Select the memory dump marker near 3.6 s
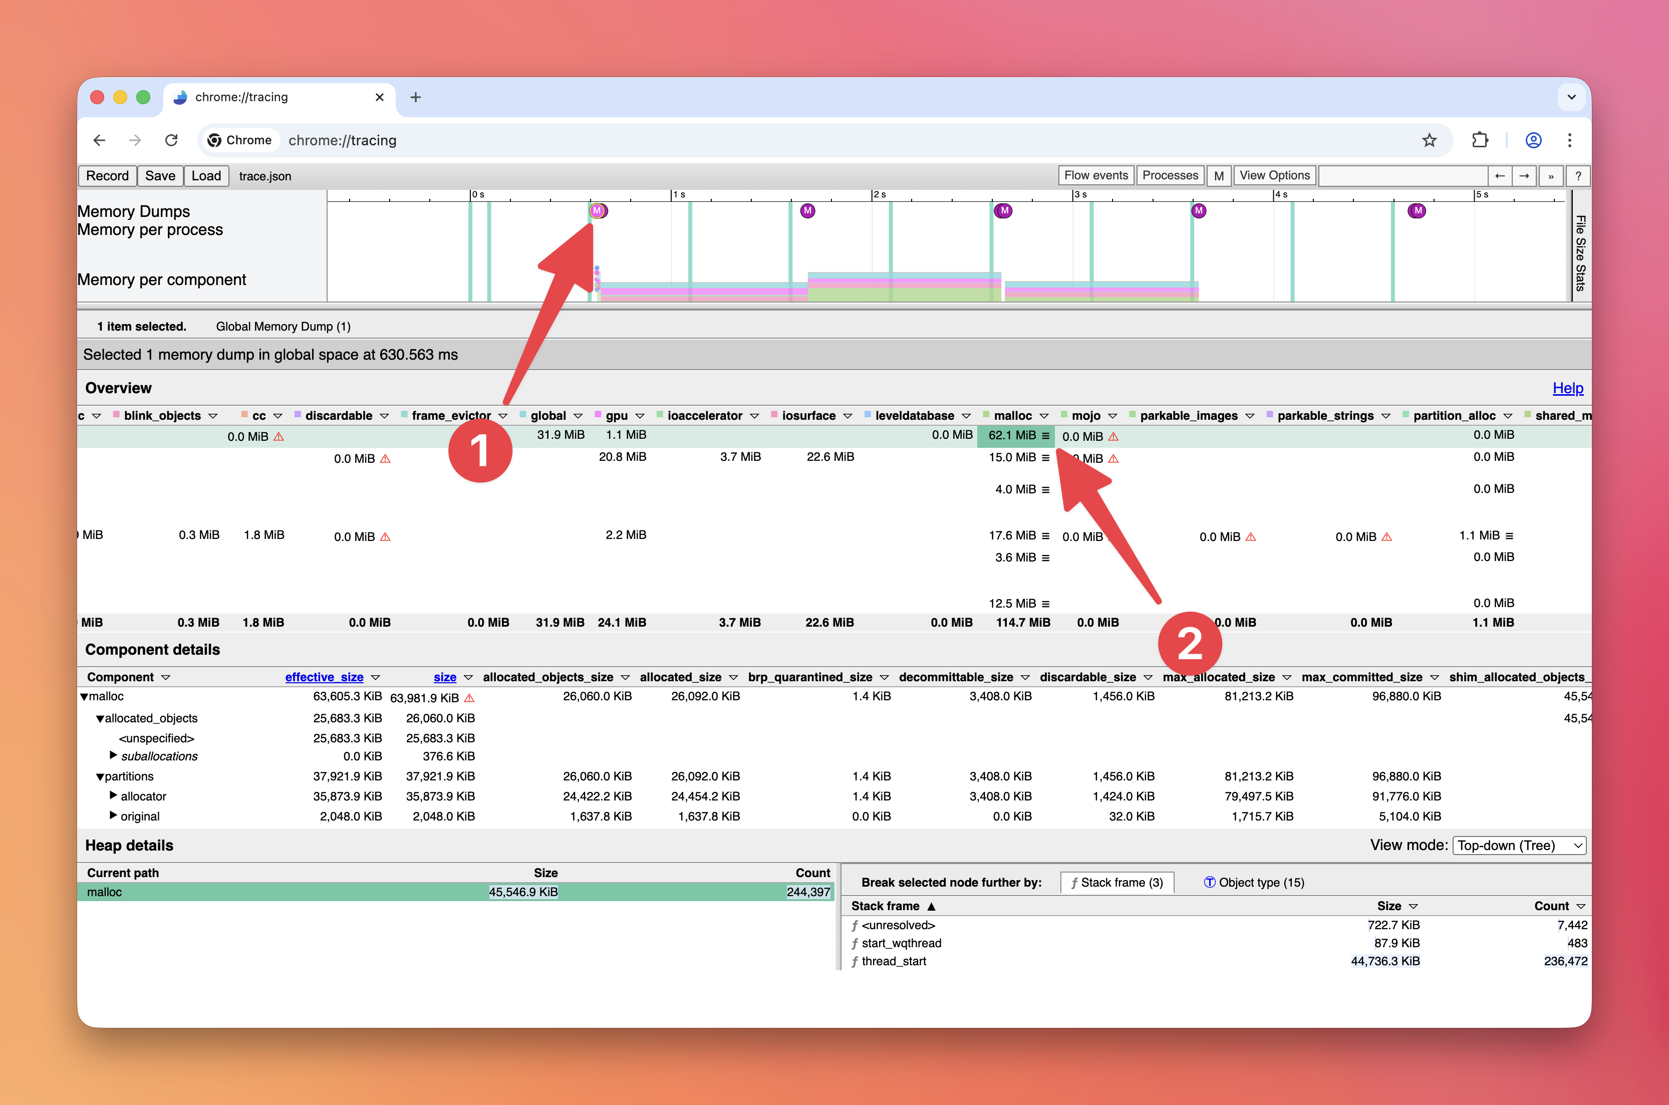Screen dimensions: 1669x1105 tap(1198, 211)
